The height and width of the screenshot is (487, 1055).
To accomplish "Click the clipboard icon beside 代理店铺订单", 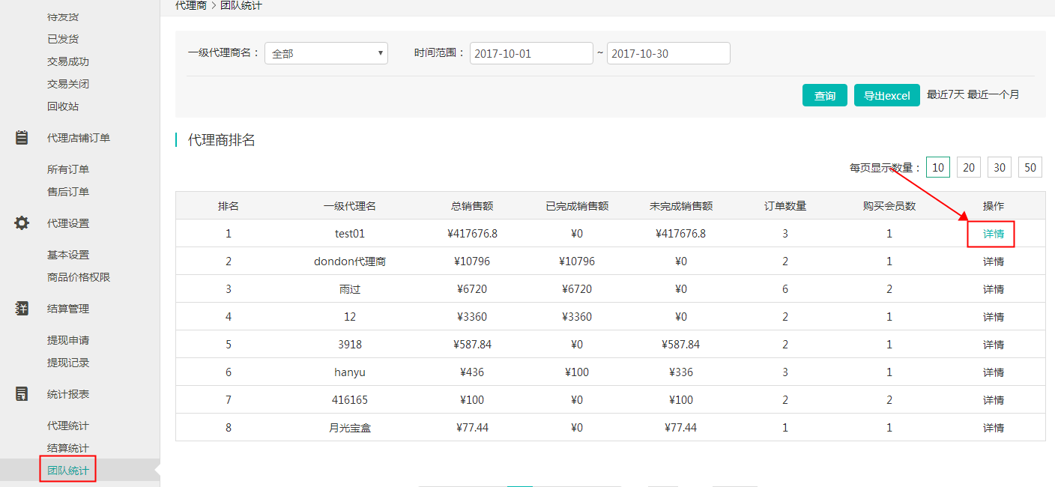I will click(x=22, y=138).
